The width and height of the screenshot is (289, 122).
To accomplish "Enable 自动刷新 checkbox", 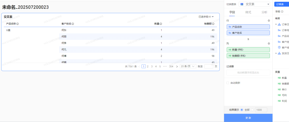I will [228, 83].
